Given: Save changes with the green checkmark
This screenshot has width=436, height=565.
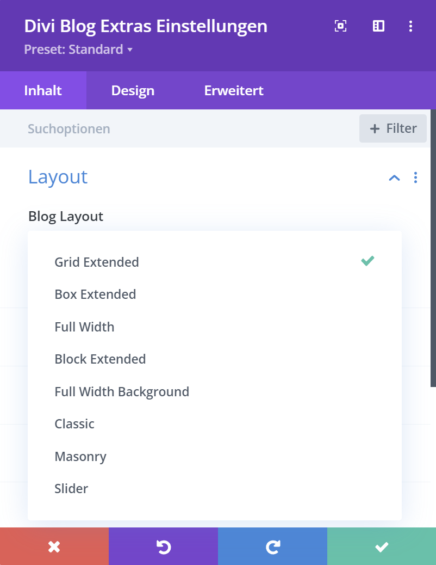Looking at the screenshot, I should (382, 546).
